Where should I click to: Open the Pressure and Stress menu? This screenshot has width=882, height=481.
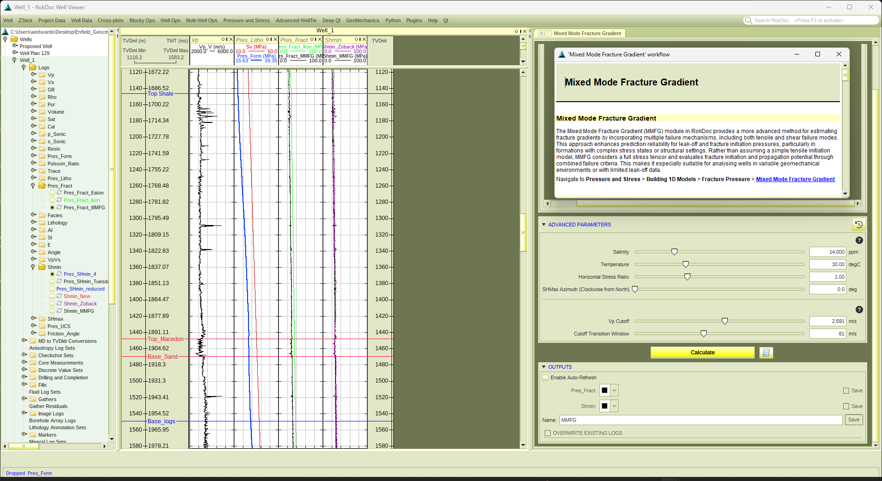[246, 20]
